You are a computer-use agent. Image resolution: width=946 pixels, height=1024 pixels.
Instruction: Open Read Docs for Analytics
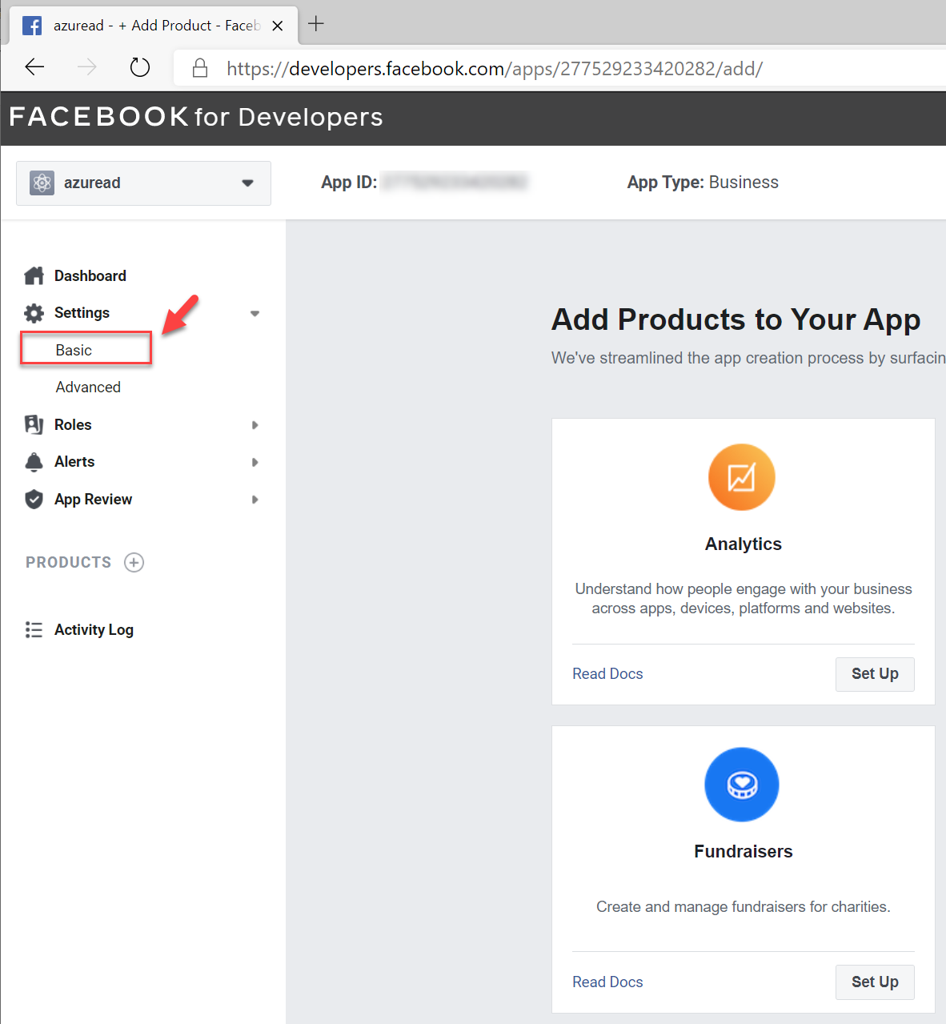(x=607, y=673)
